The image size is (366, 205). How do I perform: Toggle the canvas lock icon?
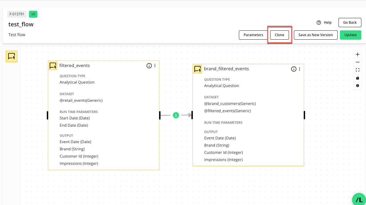pos(358,78)
